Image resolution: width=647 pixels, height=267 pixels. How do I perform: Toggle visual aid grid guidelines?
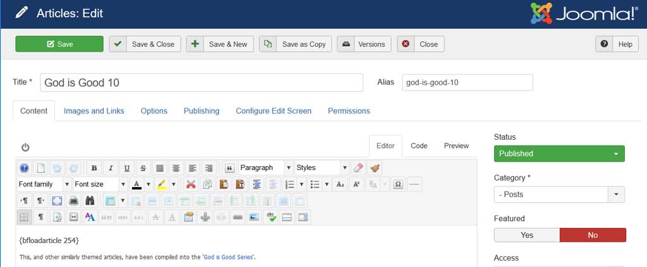tap(25, 217)
